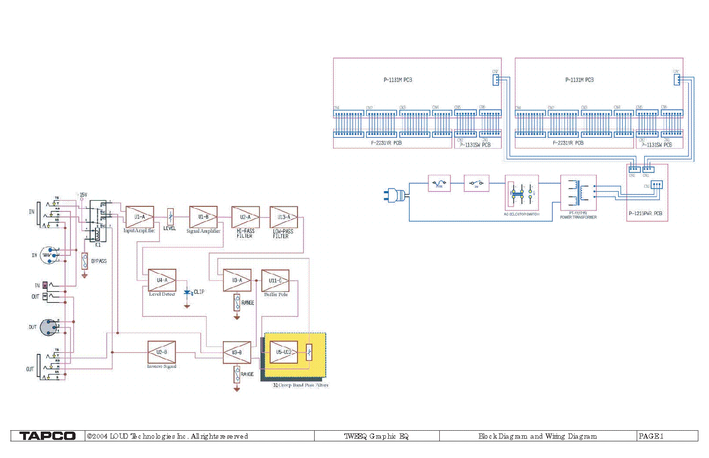Click the BYPASS switch symbol
The image size is (709, 458).
[x=84, y=261]
